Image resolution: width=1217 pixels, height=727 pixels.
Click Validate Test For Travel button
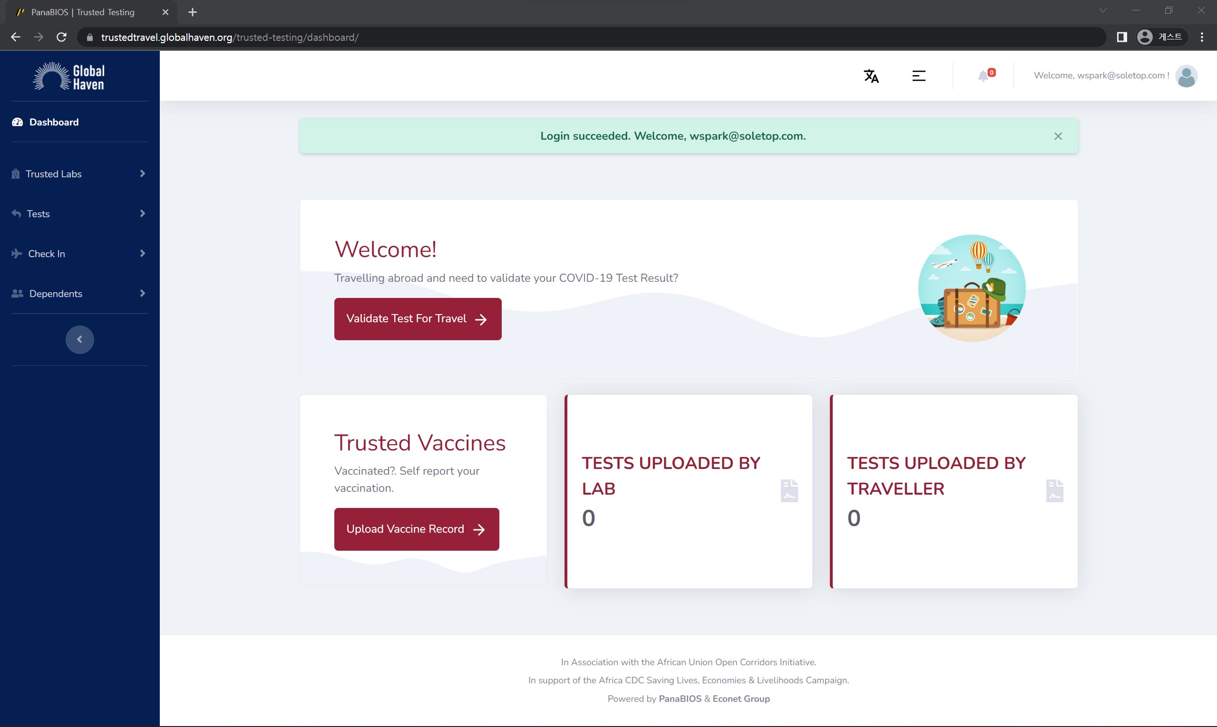click(x=417, y=319)
